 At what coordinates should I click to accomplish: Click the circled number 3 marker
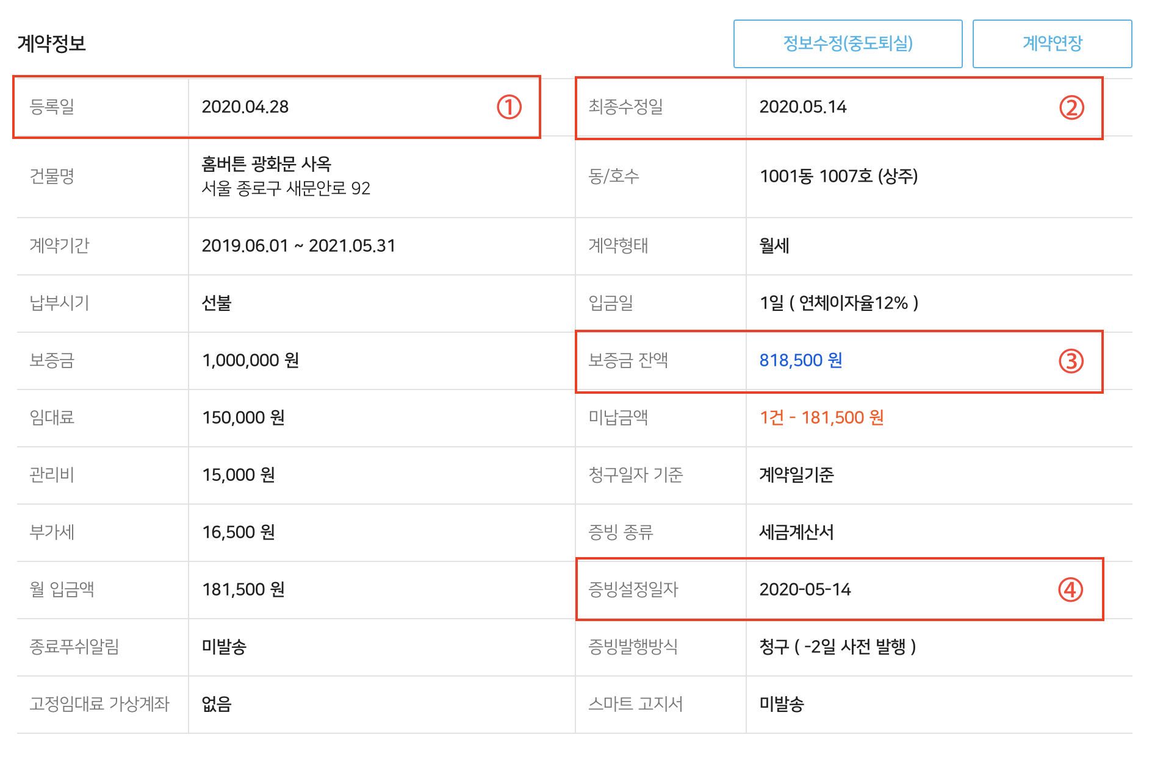[1071, 361]
